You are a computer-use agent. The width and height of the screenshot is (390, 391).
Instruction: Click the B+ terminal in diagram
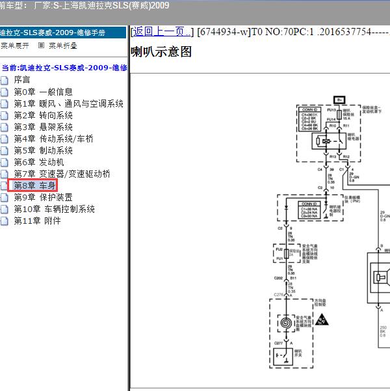339,100
